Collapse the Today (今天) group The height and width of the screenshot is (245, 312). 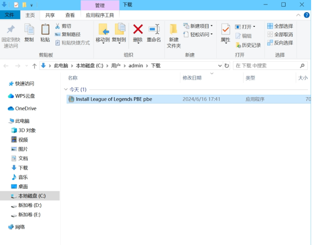66,90
